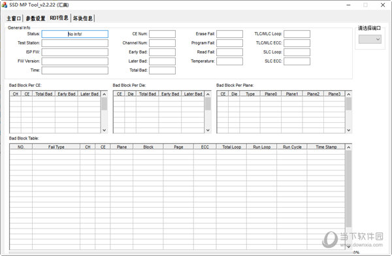Minimize the SSD MP Tool window
Viewport: 392px width, 256px height.
pyautogui.click(x=348, y=5)
